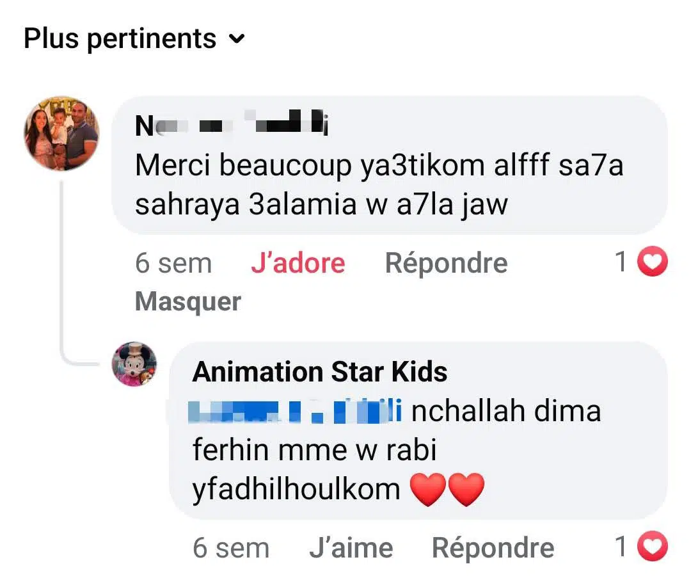Screen dimensions: 691x578
Task: Open the Minnie Mouse avatar of Animation Star Kids
Action: 134,364
